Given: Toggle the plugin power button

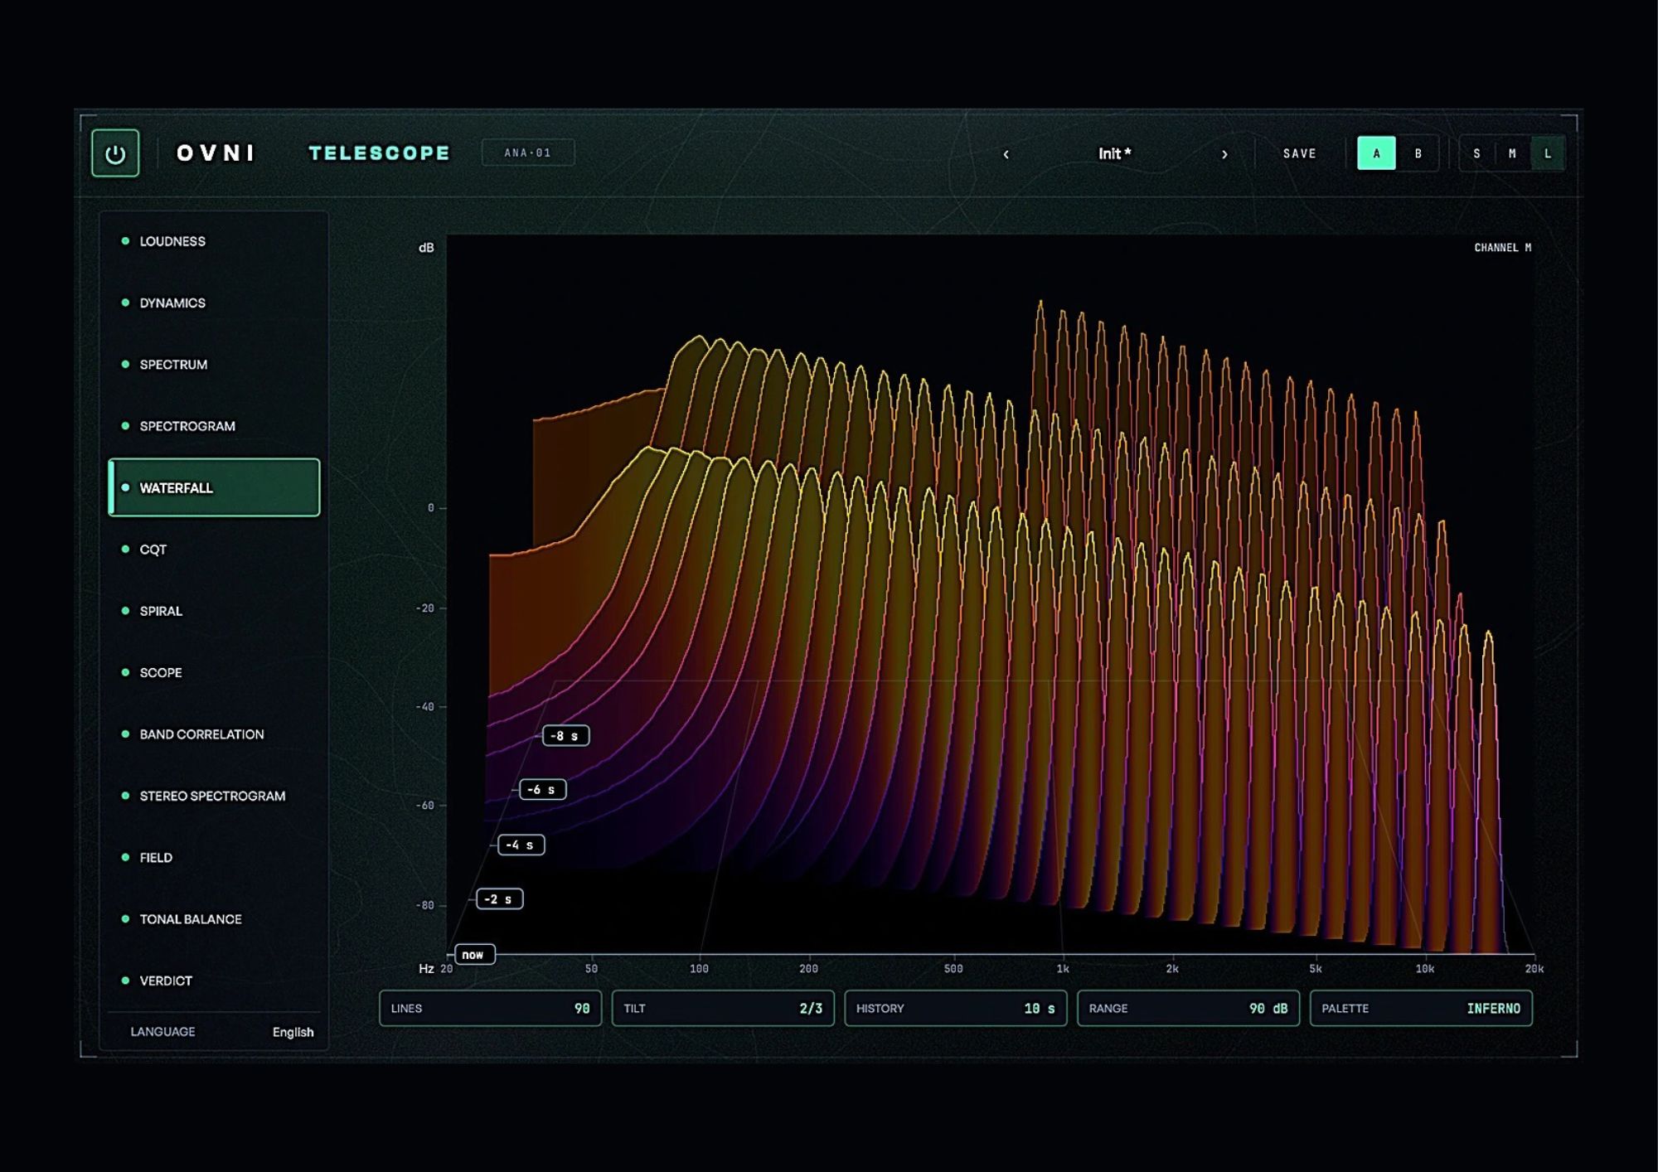Looking at the screenshot, I should tap(115, 153).
